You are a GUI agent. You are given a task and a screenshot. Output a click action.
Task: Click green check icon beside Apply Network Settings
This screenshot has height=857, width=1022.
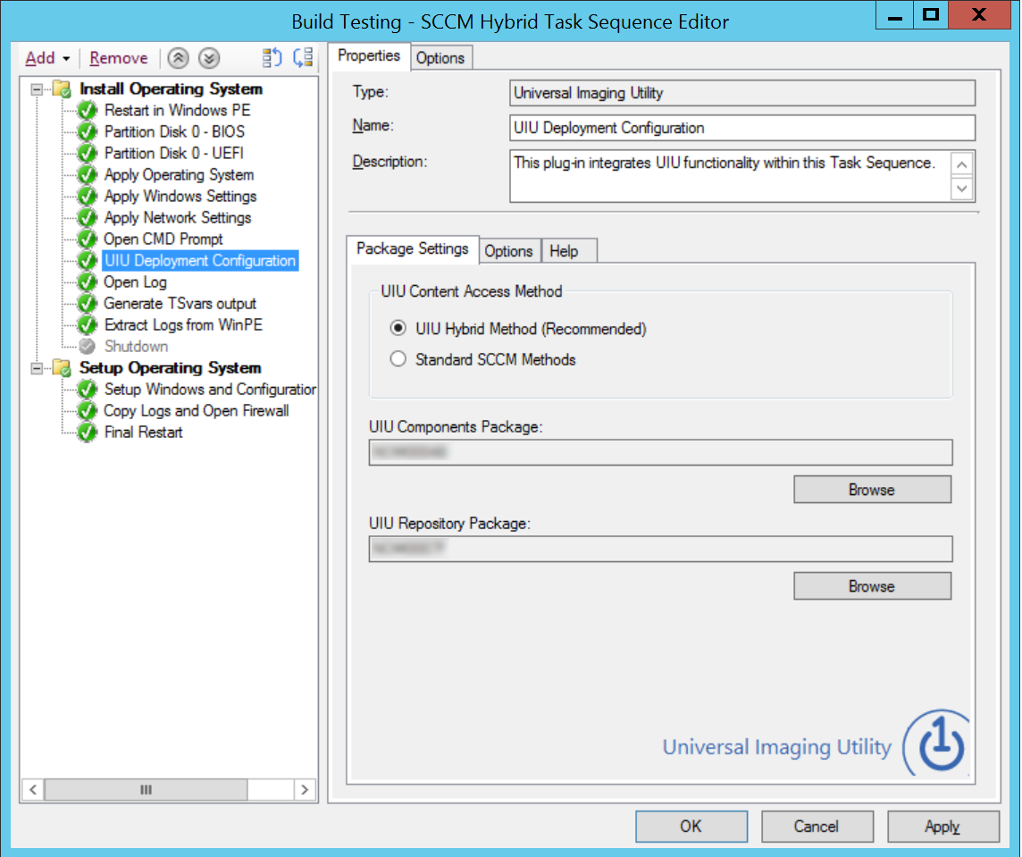(88, 218)
